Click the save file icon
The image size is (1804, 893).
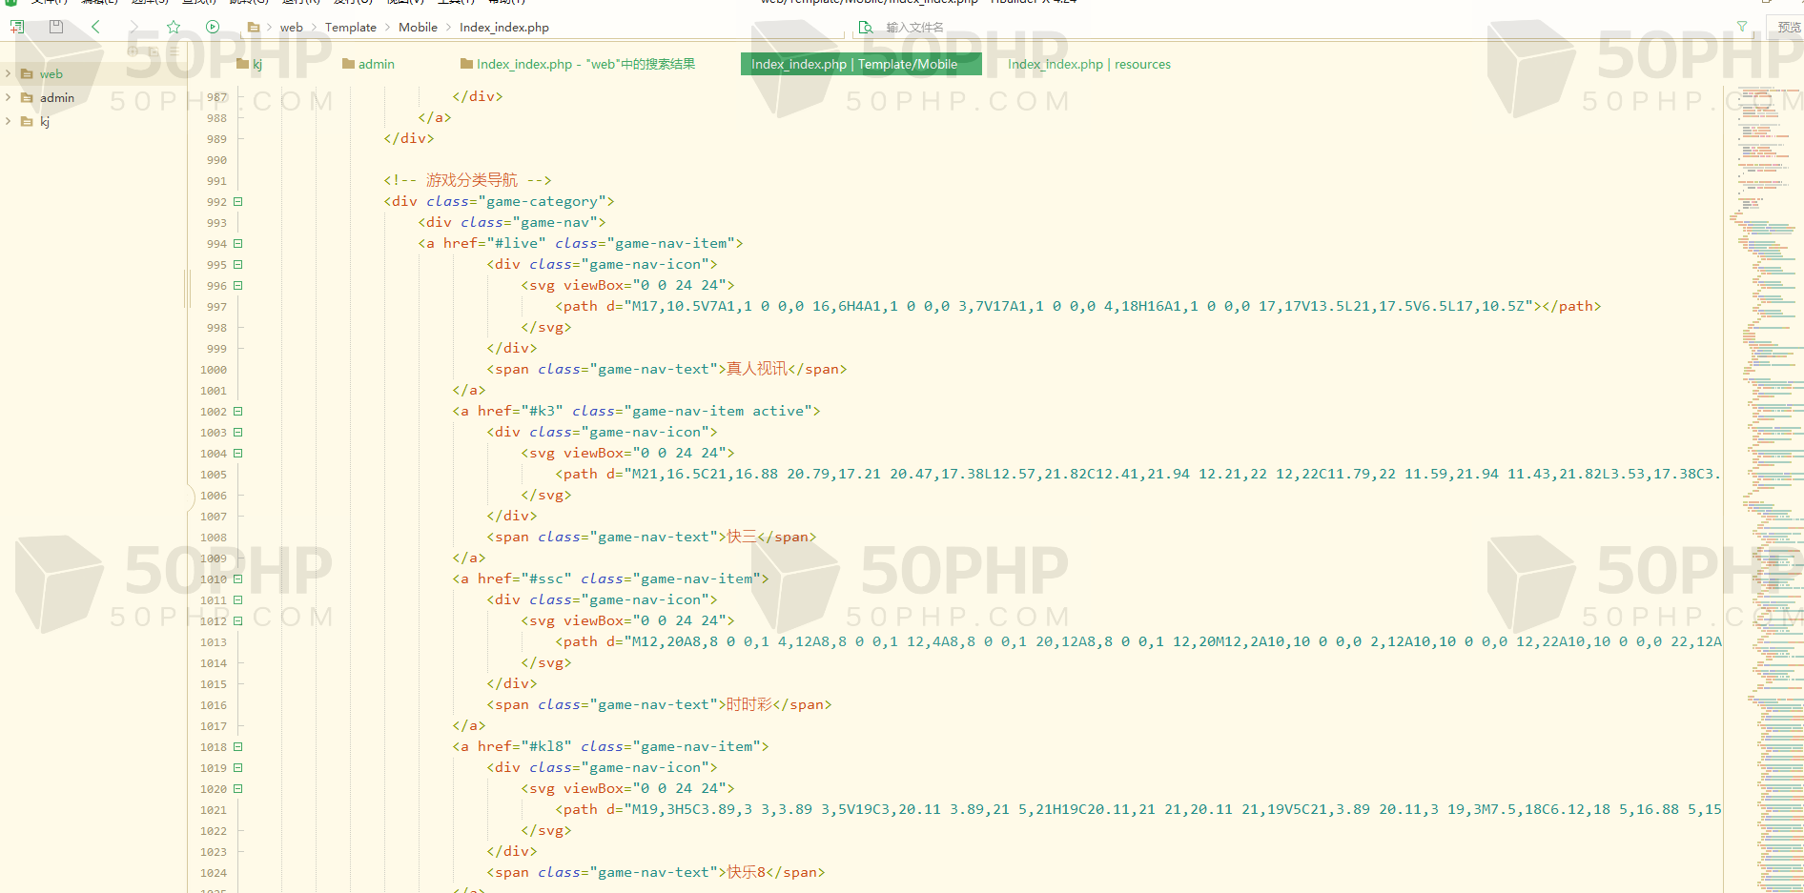point(56,27)
